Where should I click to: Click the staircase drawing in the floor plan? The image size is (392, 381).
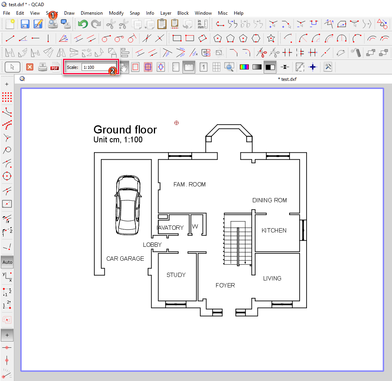(x=238, y=239)
